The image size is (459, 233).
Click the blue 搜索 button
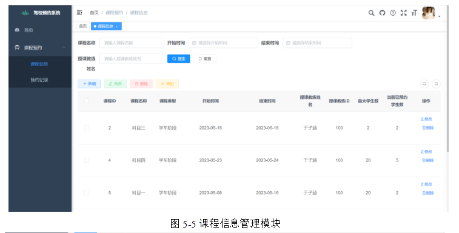178,59
